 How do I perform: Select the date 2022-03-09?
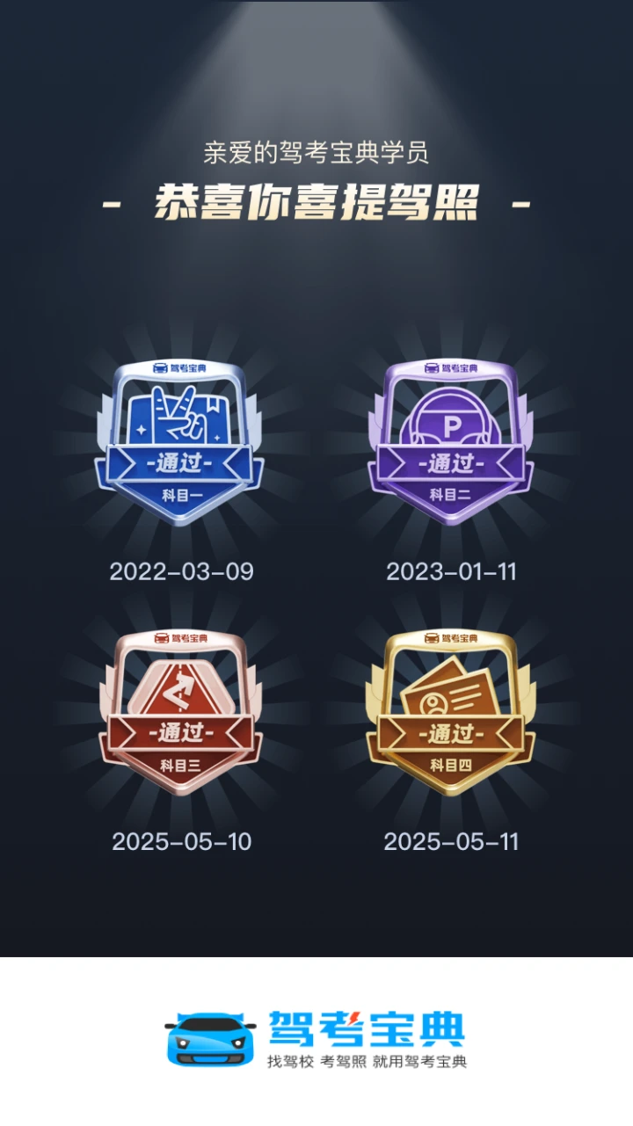(182, 571)
